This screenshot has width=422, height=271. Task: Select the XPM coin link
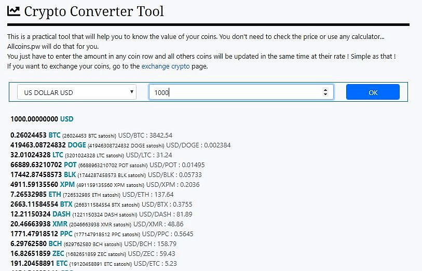[x=67, y=185]
